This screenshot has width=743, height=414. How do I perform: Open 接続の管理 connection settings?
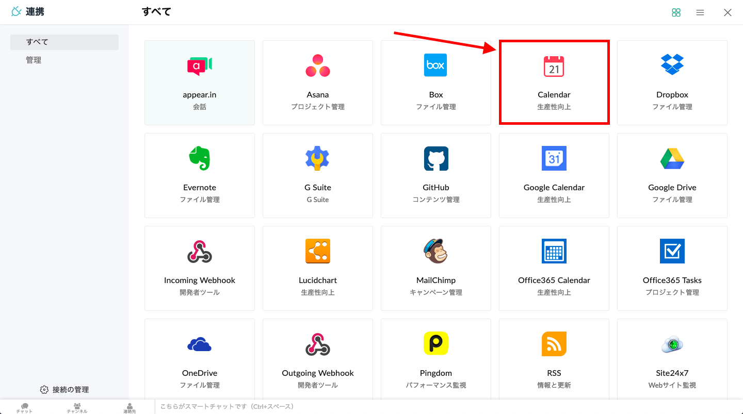[64, 389]
